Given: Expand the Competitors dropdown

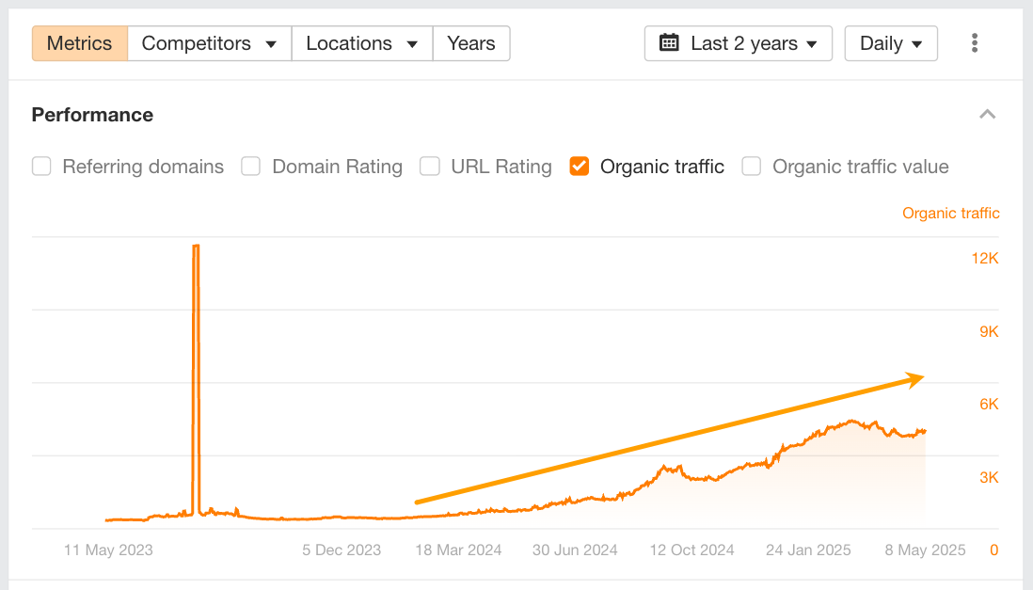Looking at the screenshot, I should [x=209, y=43].
